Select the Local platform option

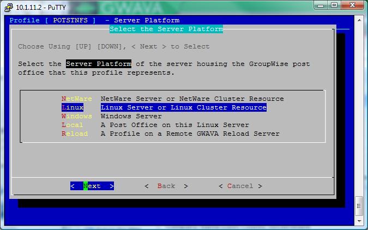73,125
